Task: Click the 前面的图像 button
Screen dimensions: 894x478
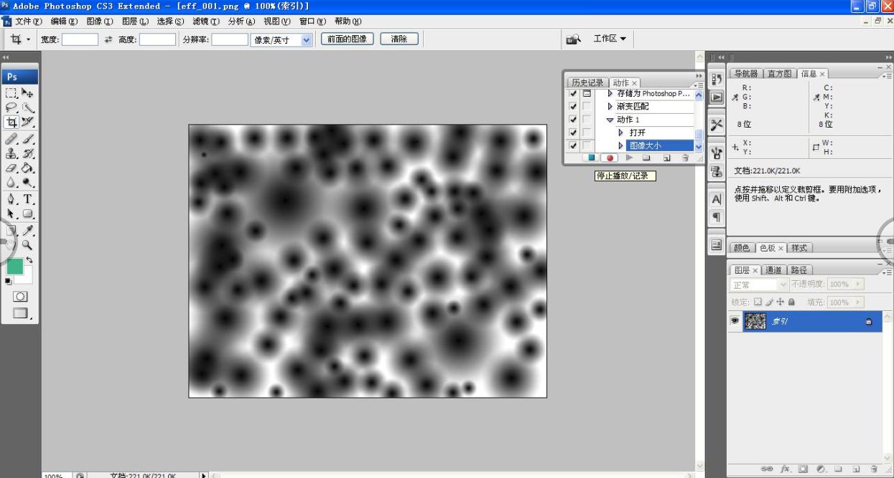Action: 348,39
